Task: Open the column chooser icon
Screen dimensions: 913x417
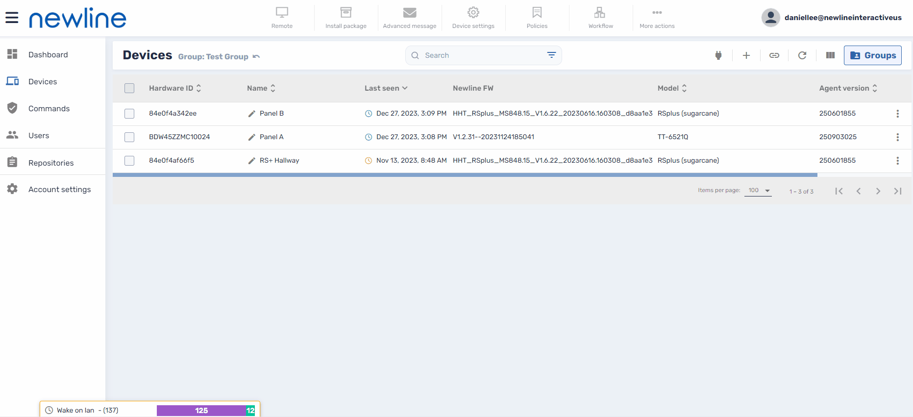Action: click(x=830, y=55)
